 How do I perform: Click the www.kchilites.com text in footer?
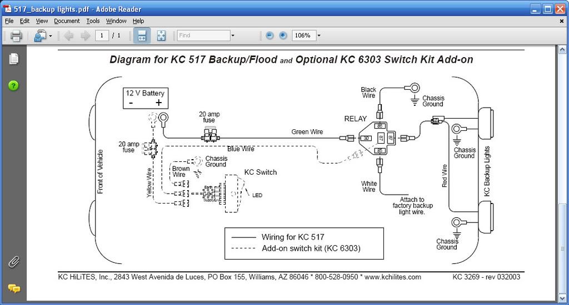(x=393, y=277)
